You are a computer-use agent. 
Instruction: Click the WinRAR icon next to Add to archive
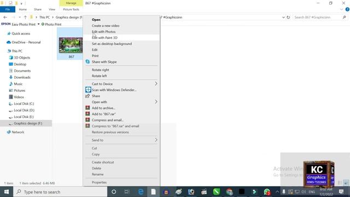click(87, 108)
